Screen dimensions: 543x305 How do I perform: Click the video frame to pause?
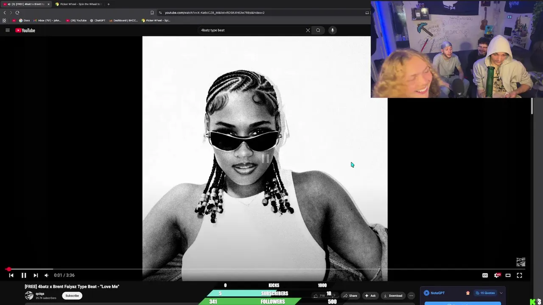pyautogui.click(x=265, y=158)
